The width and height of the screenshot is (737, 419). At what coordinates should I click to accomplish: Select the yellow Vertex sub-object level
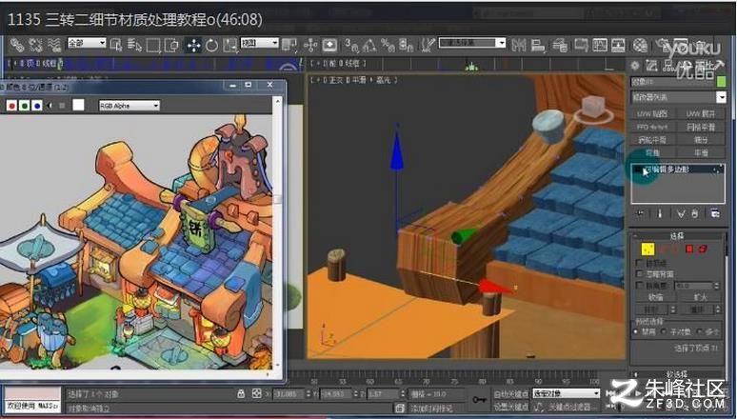click(647, 249)
